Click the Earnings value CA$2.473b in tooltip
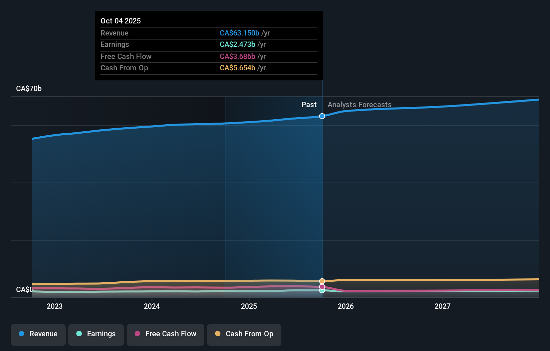This screenshot has height=351, width=550. tap(237, 44)
